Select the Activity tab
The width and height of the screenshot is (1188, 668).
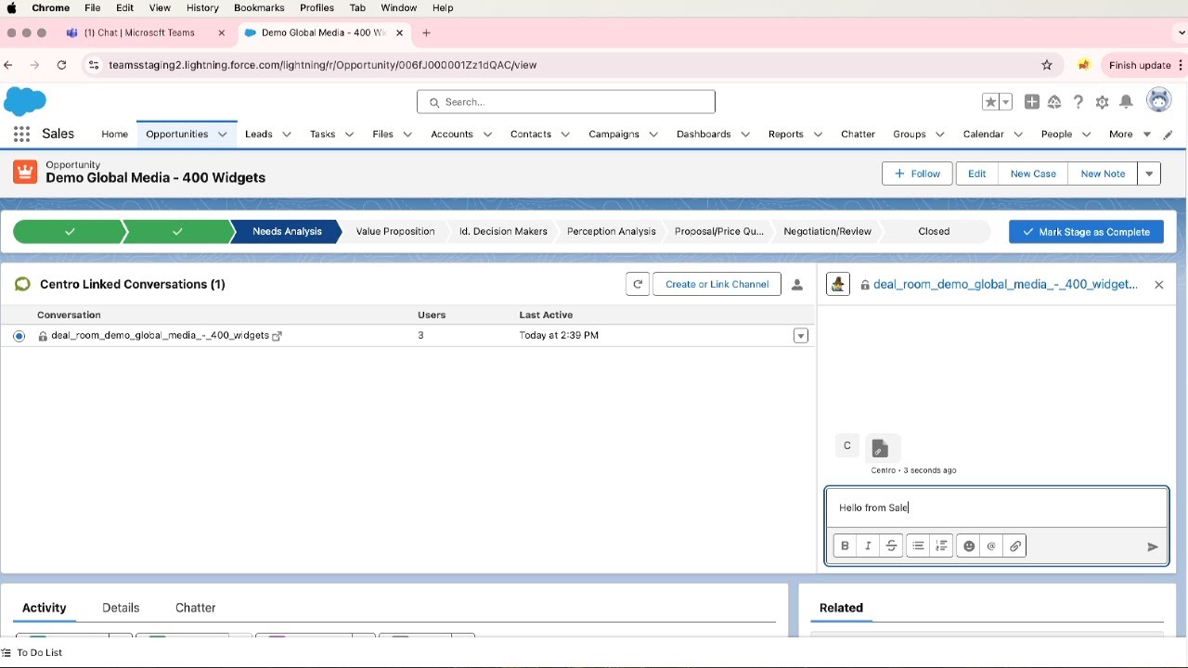[x=45, y=608]
